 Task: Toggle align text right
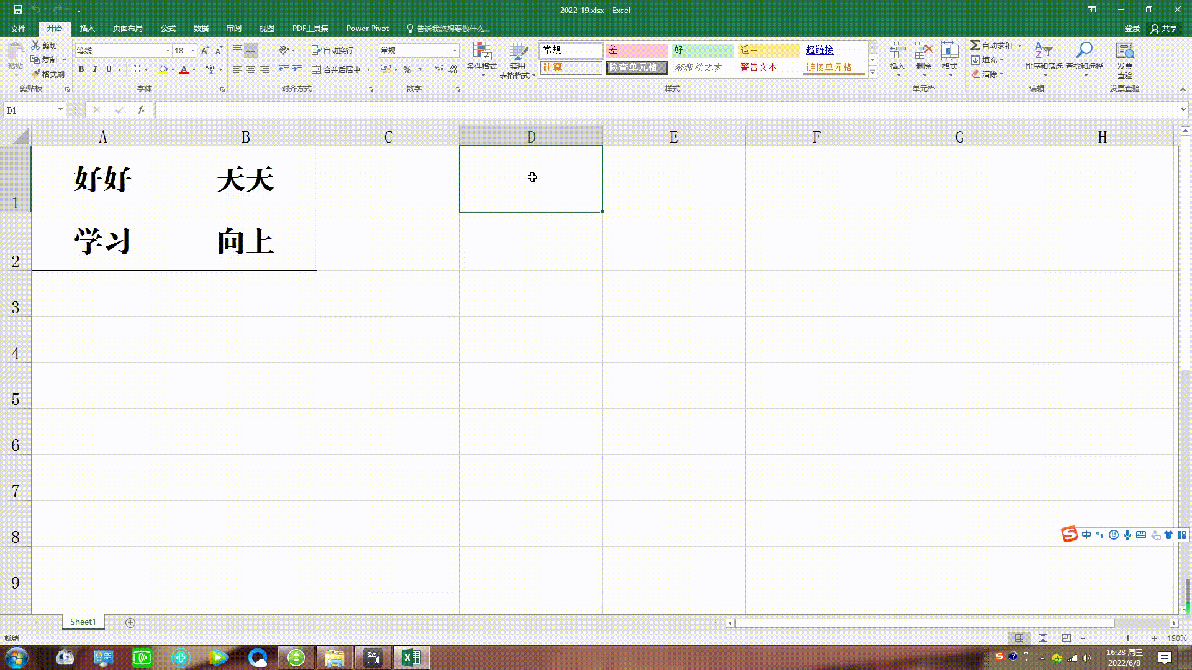tap(264, 69)
